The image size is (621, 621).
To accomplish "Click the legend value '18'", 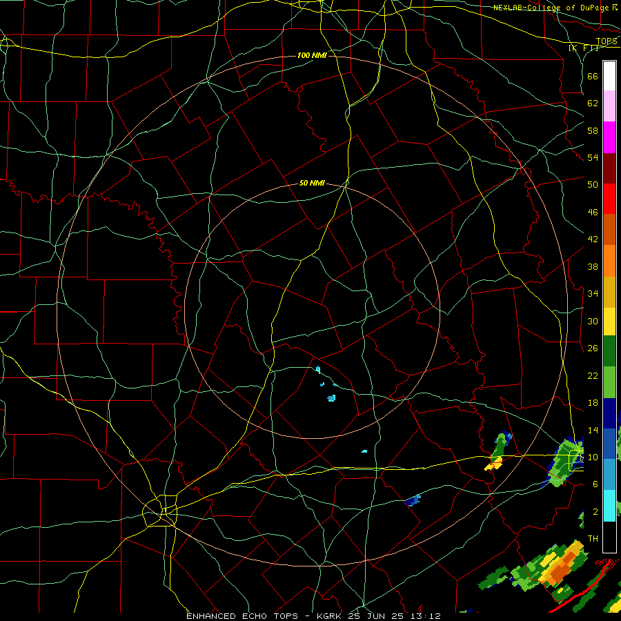I will pos(593,403).
